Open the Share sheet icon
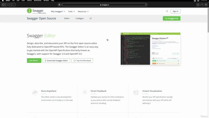The image size is (209, 118). [198, 5]
